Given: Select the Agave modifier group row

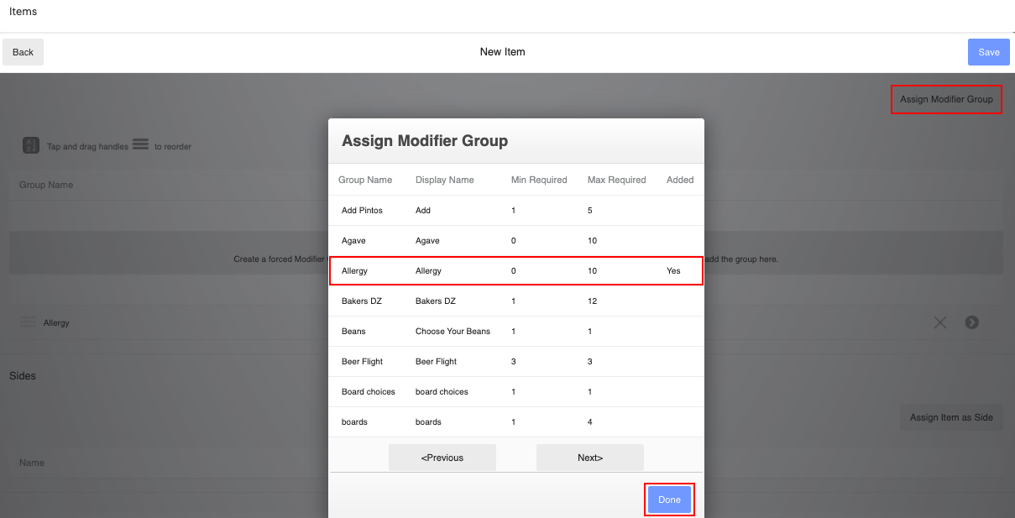Looking at the screenshot, I should pyautogui.click(x=515, y=240).
